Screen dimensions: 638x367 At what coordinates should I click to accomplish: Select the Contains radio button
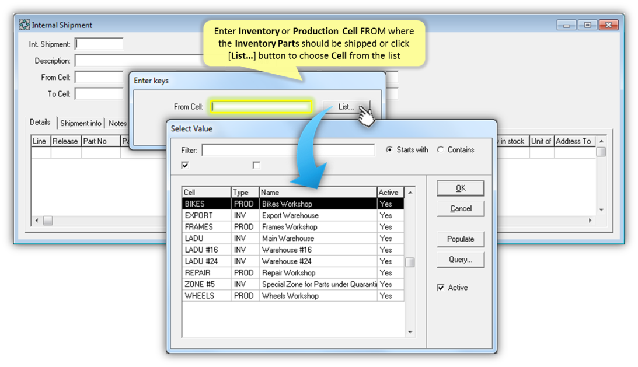coord(440,149)
